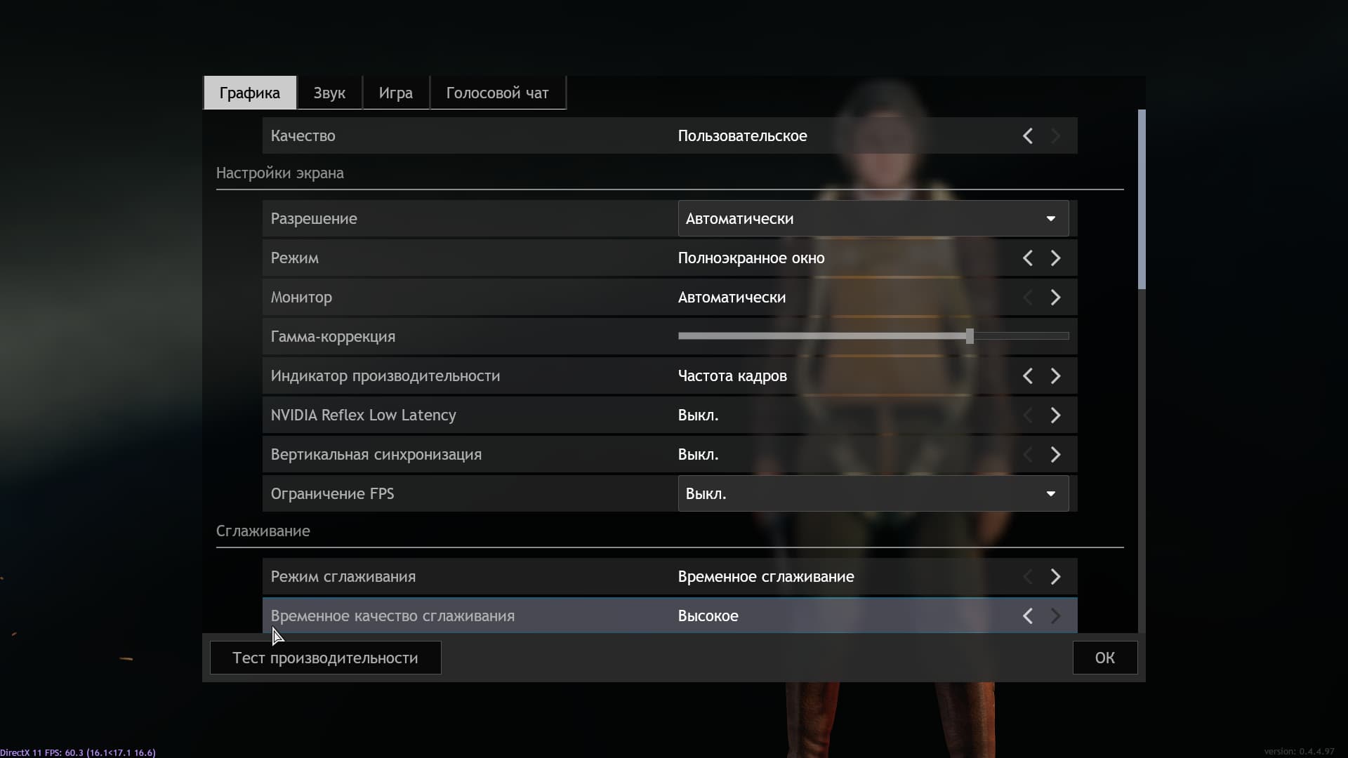
Task: Click the right arrow next to Качество
Action: (1055, 135)
